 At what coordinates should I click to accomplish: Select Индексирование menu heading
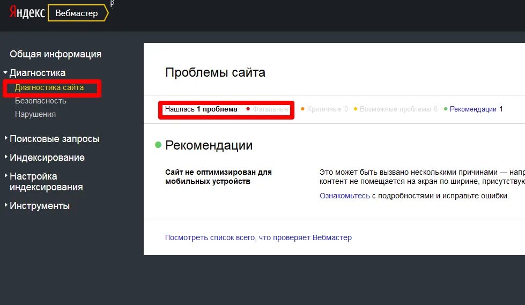(47, 158)
